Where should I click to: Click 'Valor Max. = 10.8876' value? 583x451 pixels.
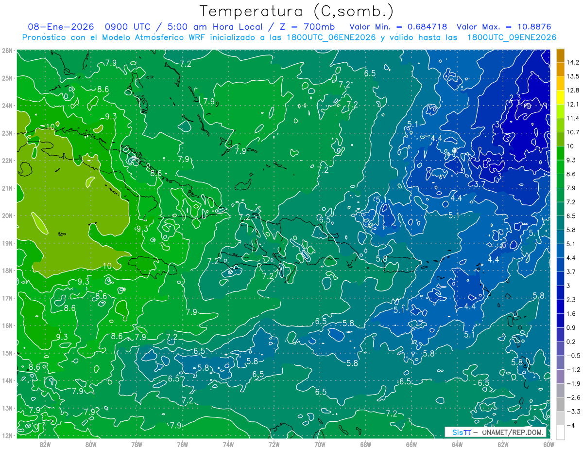[x=504, y=27]
